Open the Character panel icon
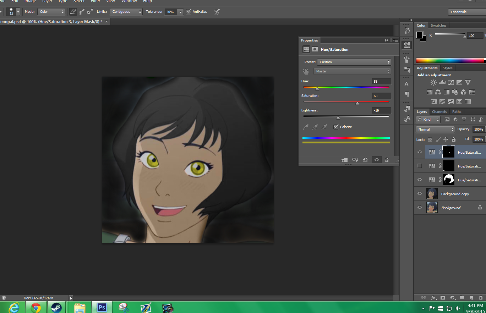This screenshot has height=313, width=486. point(407,84)
